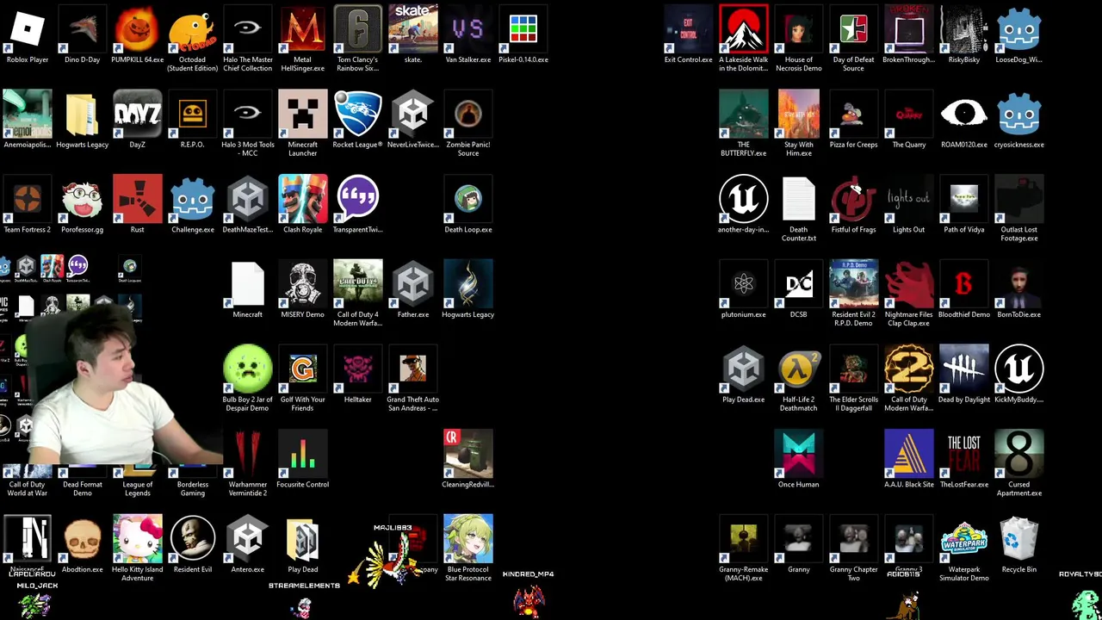Select the Piskel-0.14.0.exe icon

click(523, 29)
